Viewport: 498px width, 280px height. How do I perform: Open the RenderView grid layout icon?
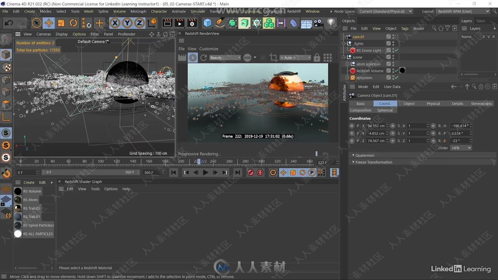[328, 58]
